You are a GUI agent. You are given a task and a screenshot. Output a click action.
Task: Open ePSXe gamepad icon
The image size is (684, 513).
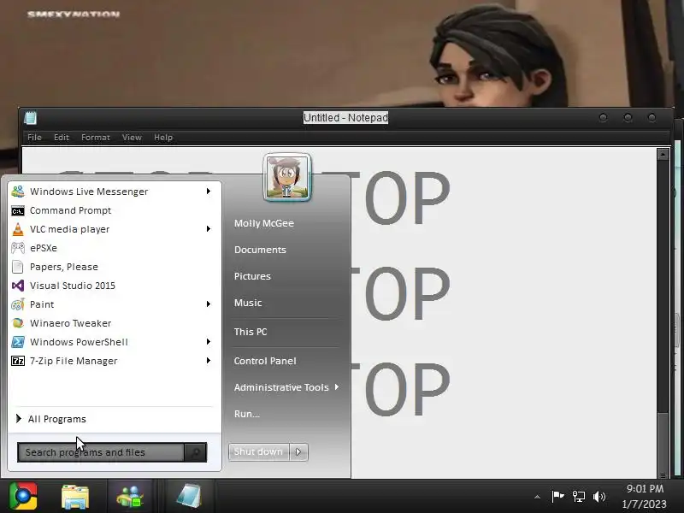coord(18,248)
